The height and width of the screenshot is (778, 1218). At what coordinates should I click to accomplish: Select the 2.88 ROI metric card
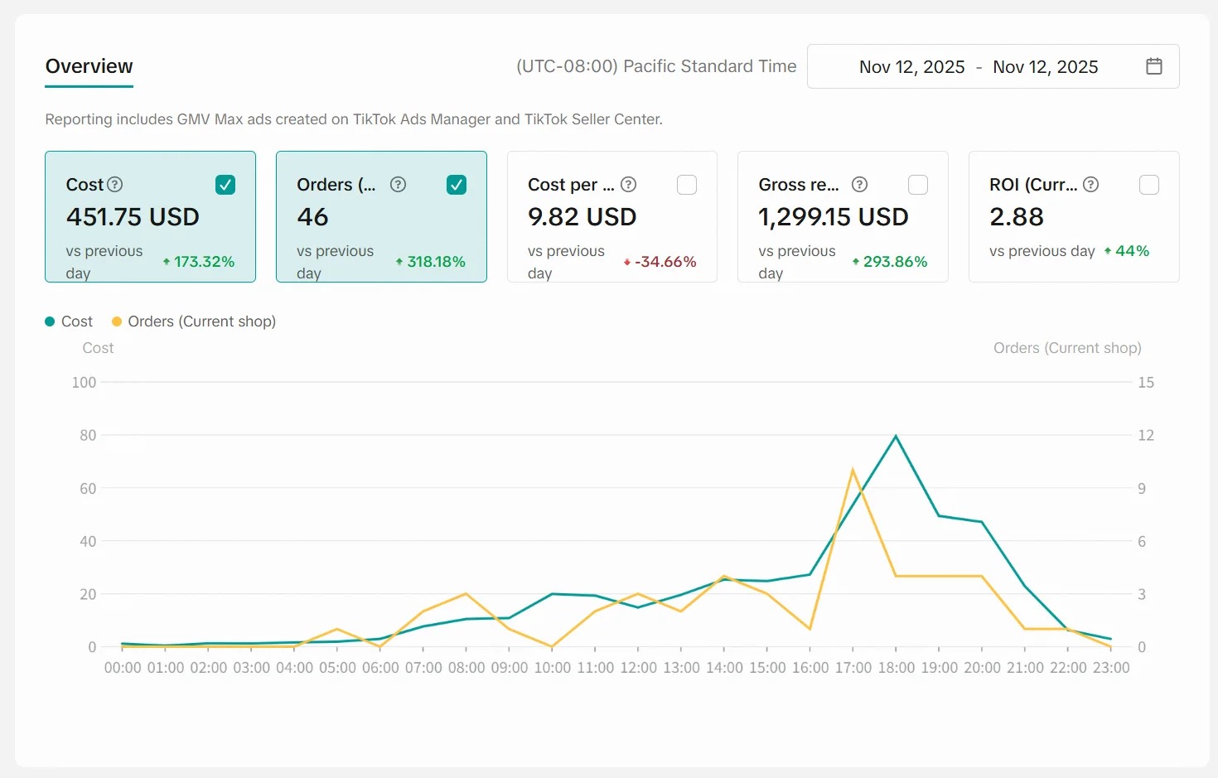coord(1073,217)
